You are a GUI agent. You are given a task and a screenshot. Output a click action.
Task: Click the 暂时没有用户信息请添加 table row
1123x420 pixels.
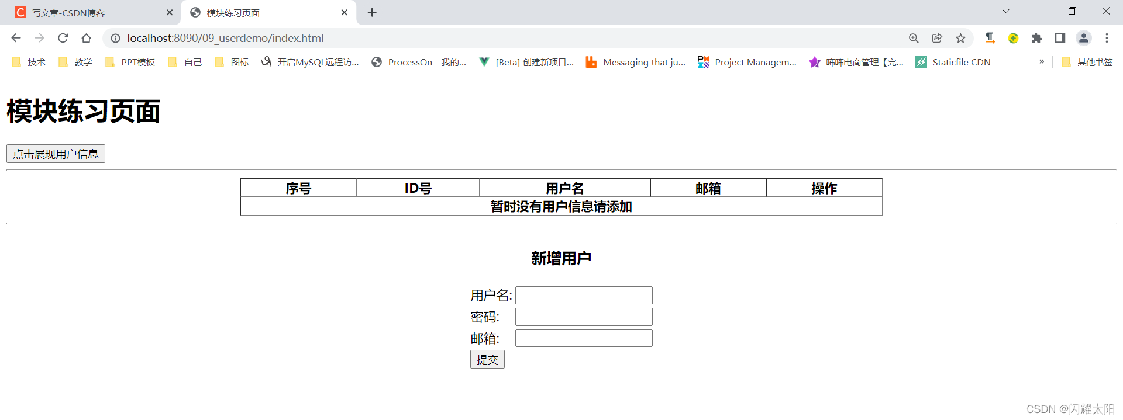point(561,206)
